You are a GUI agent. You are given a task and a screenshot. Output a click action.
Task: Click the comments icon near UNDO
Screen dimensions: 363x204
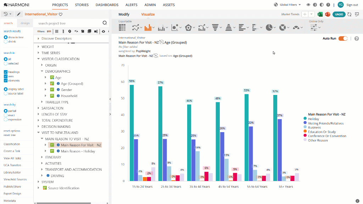(x=357, y=14)
